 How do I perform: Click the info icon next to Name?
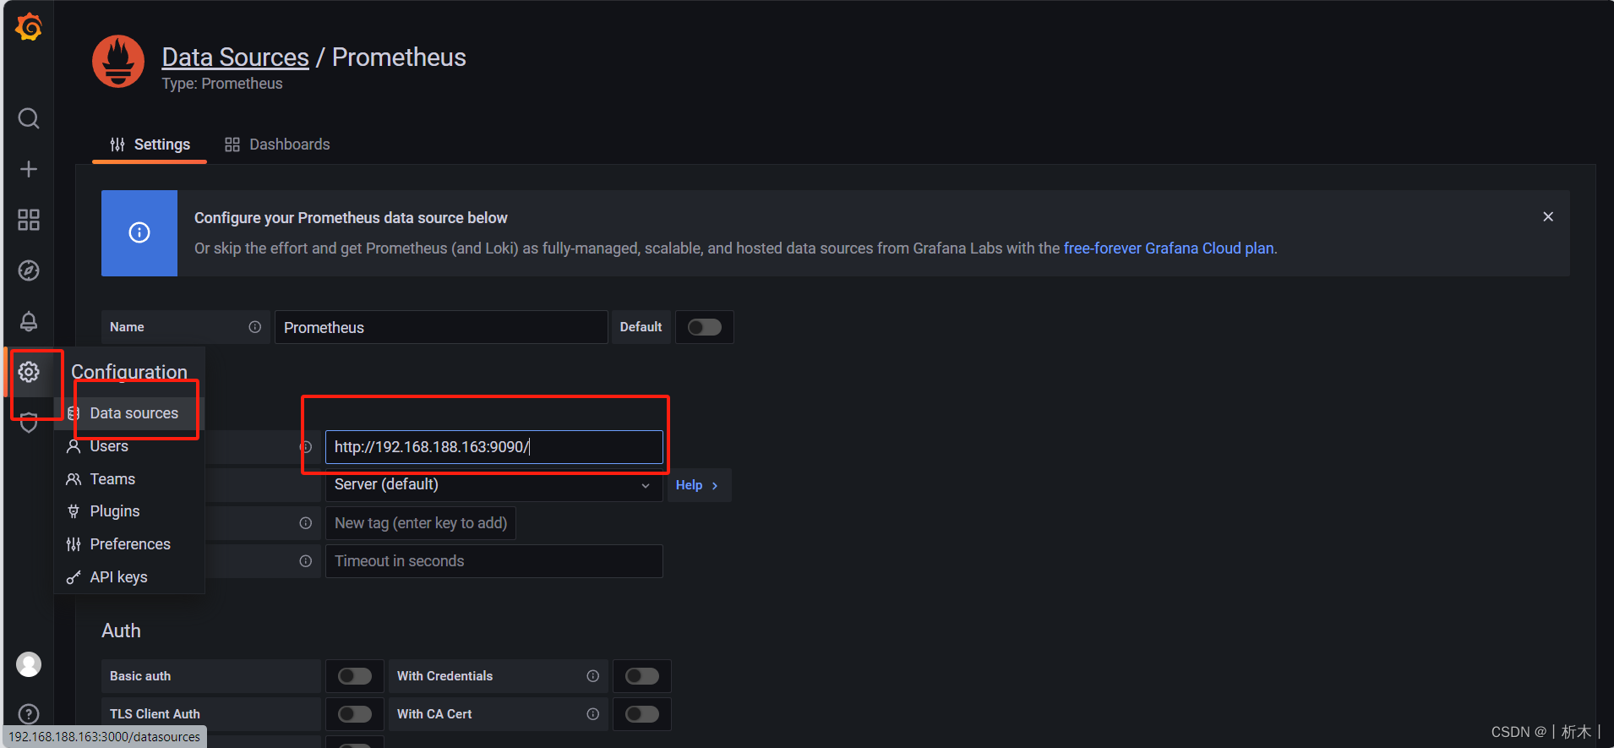pos(254,327)
